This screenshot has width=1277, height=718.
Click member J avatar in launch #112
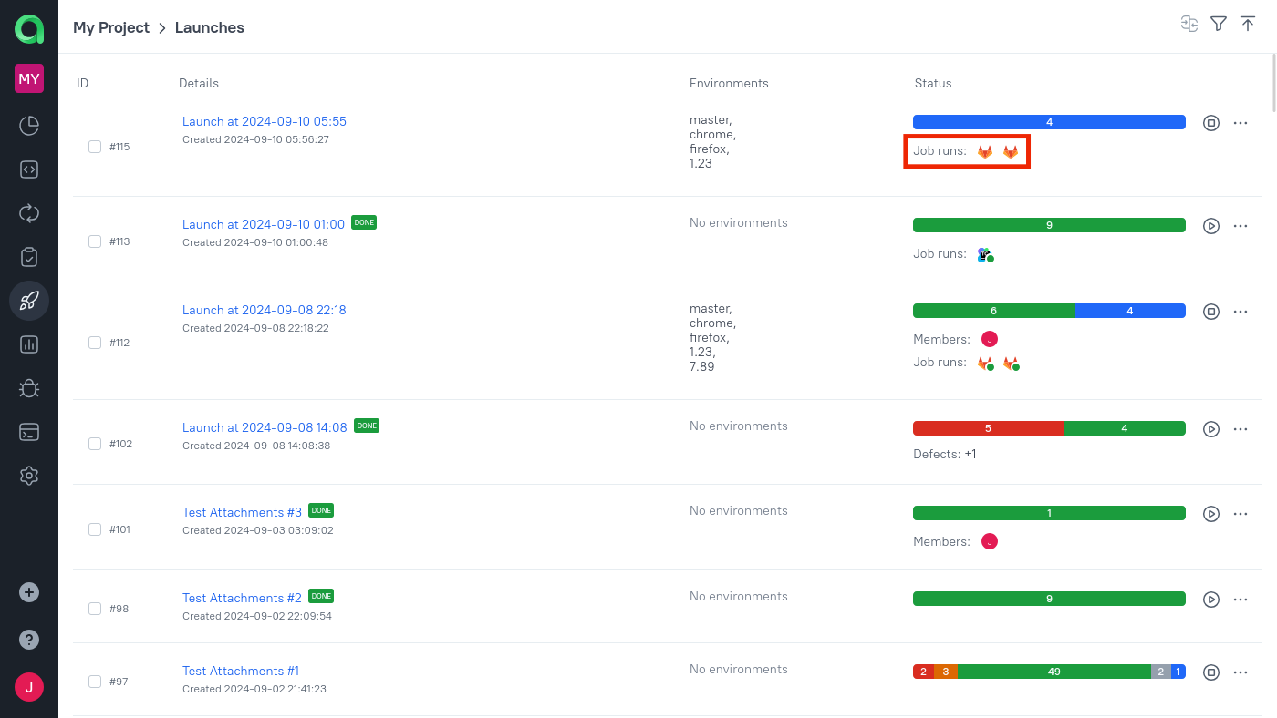990,339
